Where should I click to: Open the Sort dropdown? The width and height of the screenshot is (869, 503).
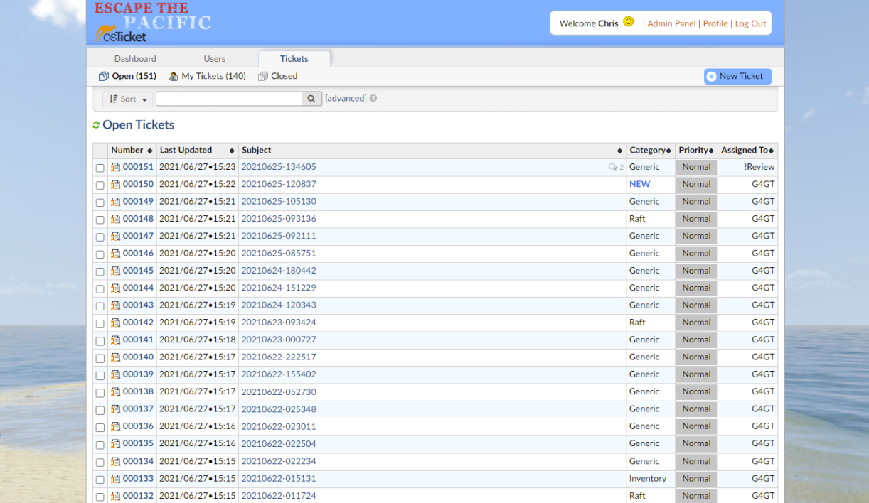coord(128,99)
